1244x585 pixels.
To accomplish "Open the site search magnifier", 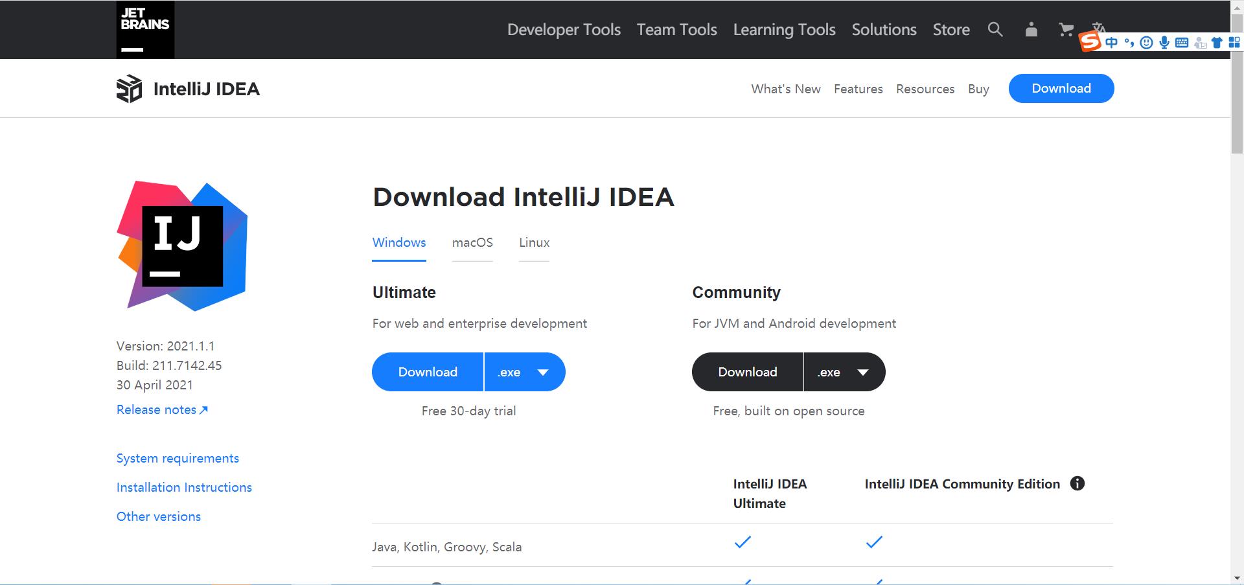I will click(x=995, y=29).
